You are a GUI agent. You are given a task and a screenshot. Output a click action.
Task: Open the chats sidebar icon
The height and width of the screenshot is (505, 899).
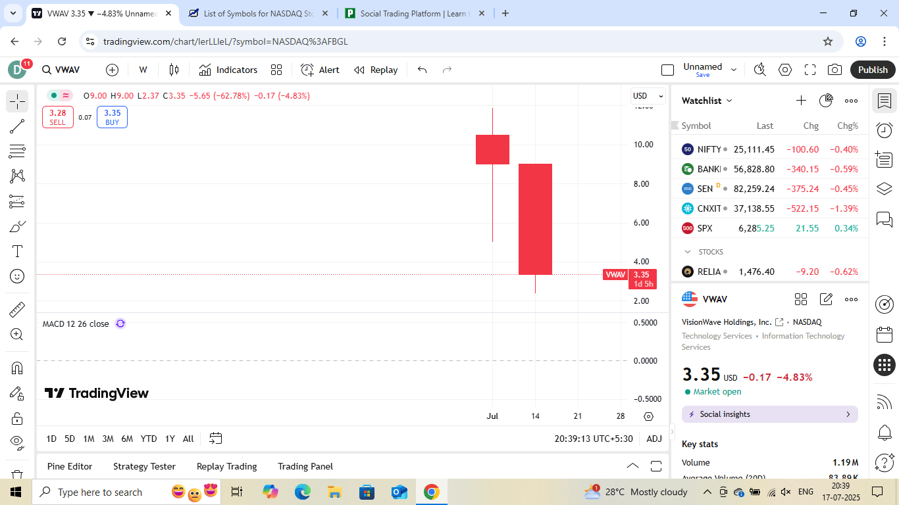tap(885, 219)
